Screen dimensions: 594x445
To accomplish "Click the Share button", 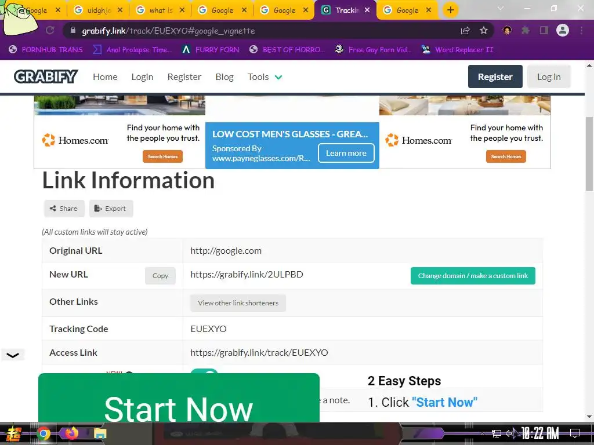I will [x=64, y=209].
